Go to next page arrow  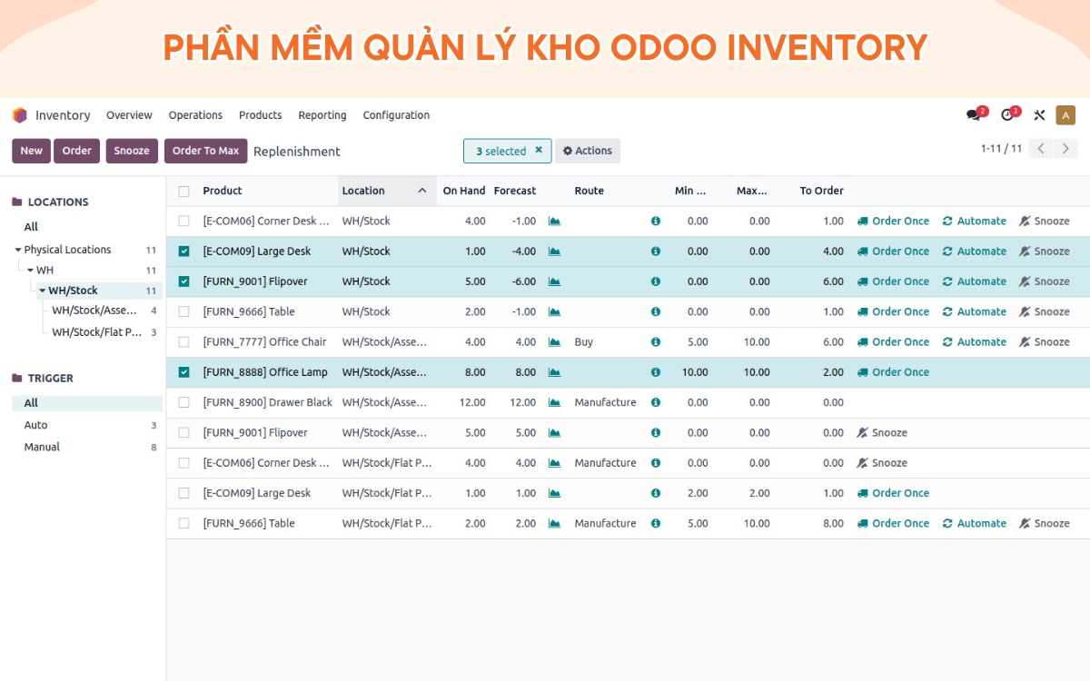tap(1066, 148)
